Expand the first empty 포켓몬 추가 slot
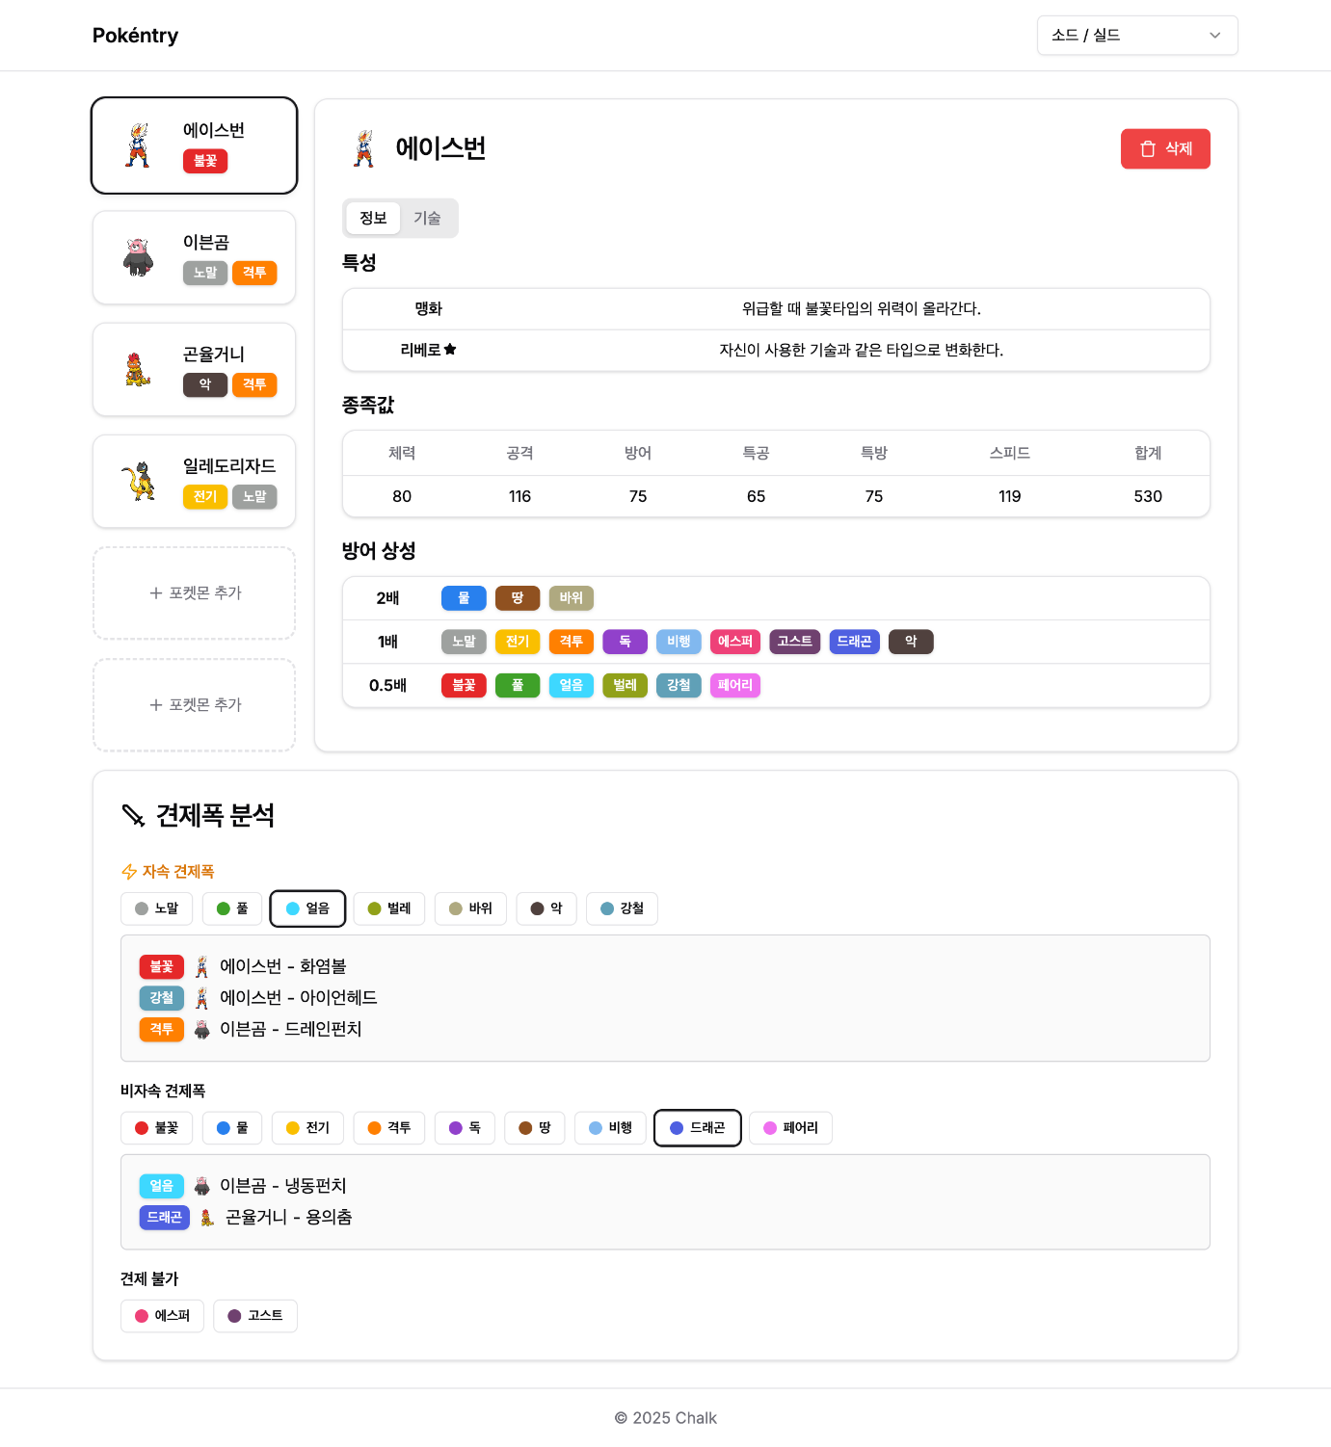Screen dimensions: 1331x1447 tap(195, 593)
